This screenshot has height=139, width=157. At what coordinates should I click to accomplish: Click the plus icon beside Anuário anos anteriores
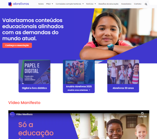tap(89, 90)
